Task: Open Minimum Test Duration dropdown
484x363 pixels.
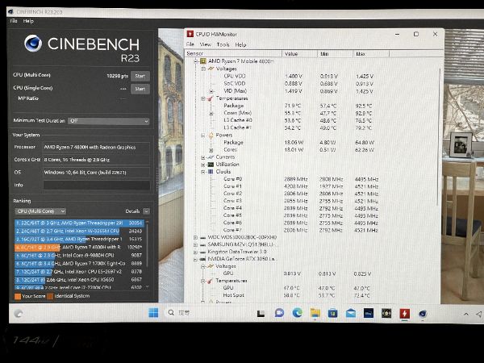Action: pyautogui.click(x=109, y=121)
